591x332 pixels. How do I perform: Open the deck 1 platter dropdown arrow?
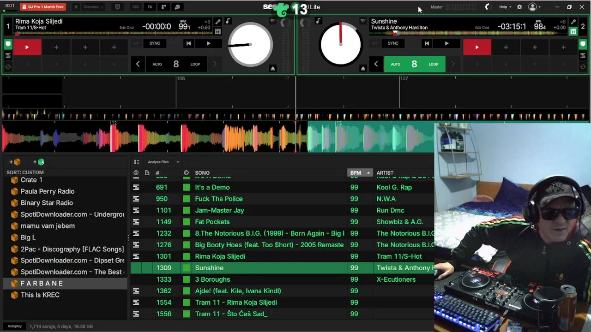(272, 21)
